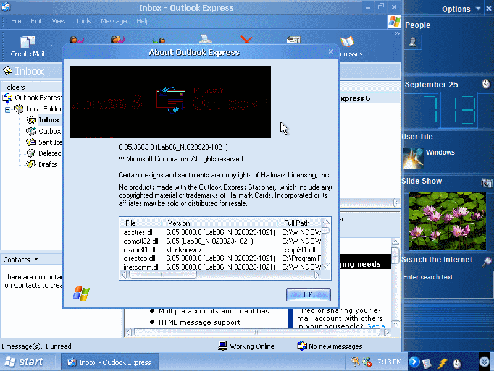Click the Inbox - Outlook Express taskbar button
Screen dimensions: 494x371
110,362
